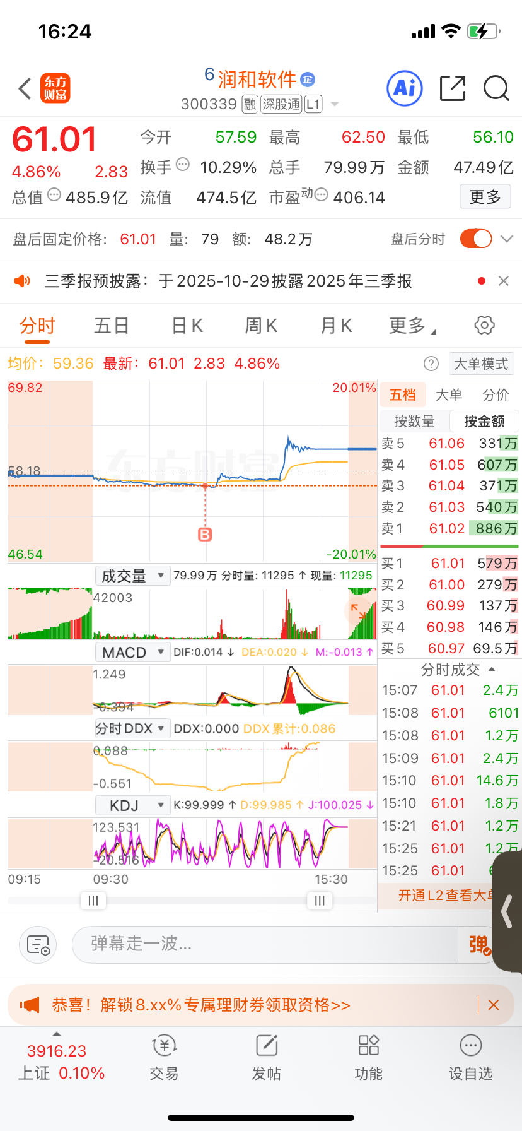Image resolution: width=522 pixels, height=1131 pixels.
Task: Tap the back arrow
Action: (25, 89)
